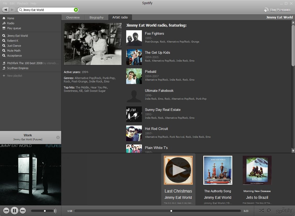
Task: Toggle repeat playback mode
Action: coord(269,211)
